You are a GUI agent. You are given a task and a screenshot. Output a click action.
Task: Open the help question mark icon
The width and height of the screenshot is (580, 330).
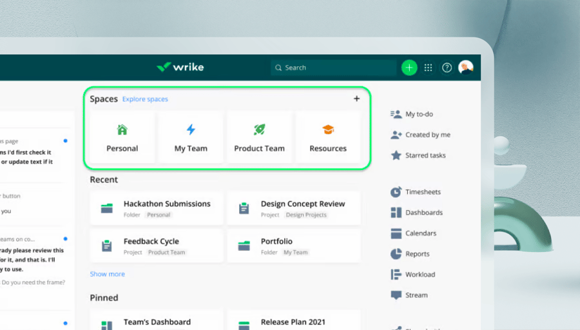point(447,67)
